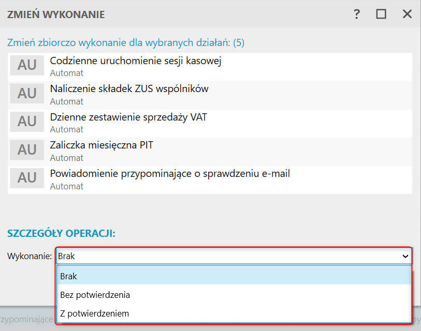Image resolution: width=421 pixels, height=331 pixels.
Task: Select the Zaliczka miesięczna PIT row title
Action: click(x=101, y=145)
